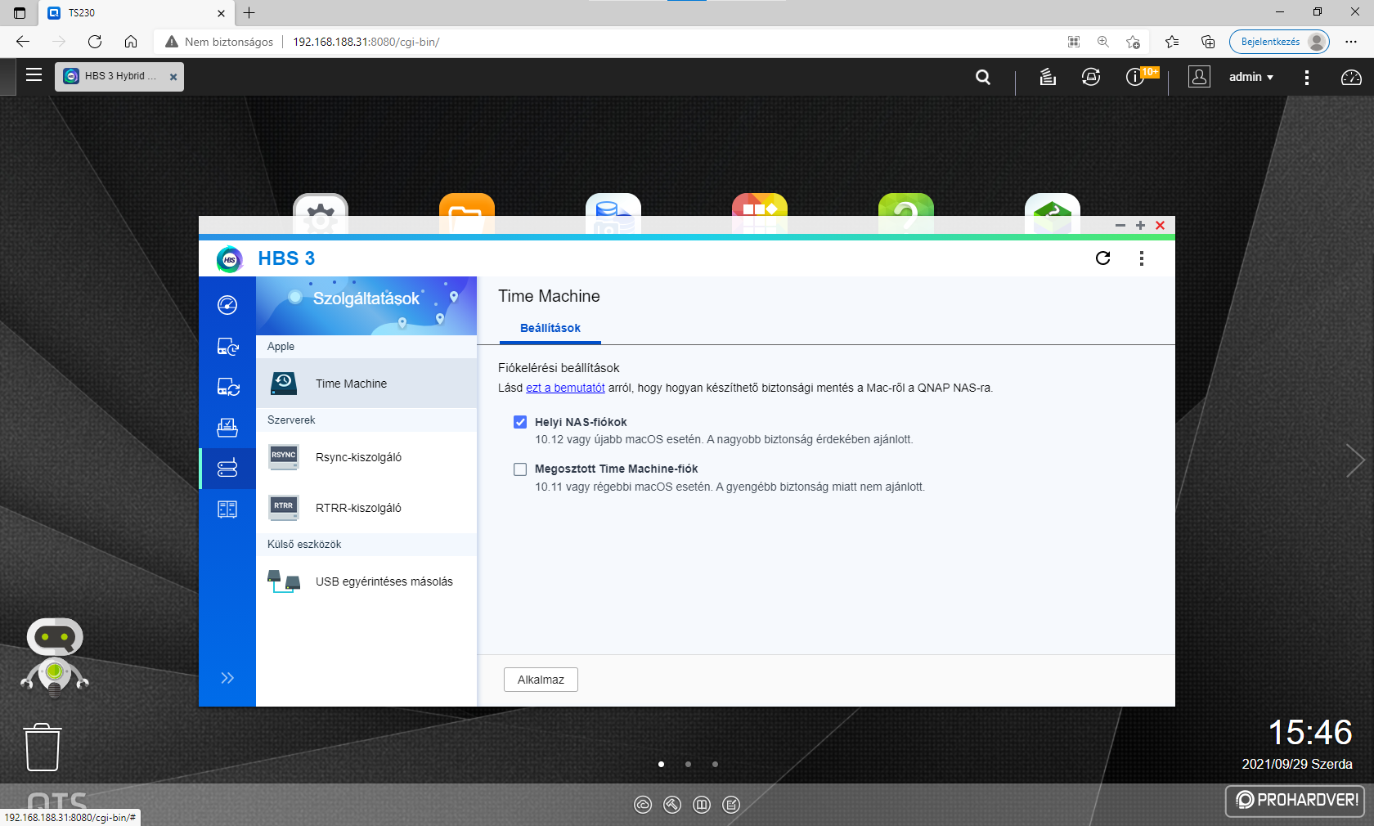Click the HBS 3 refresh icon
1374x826 pixels.
pos(1102,258)
